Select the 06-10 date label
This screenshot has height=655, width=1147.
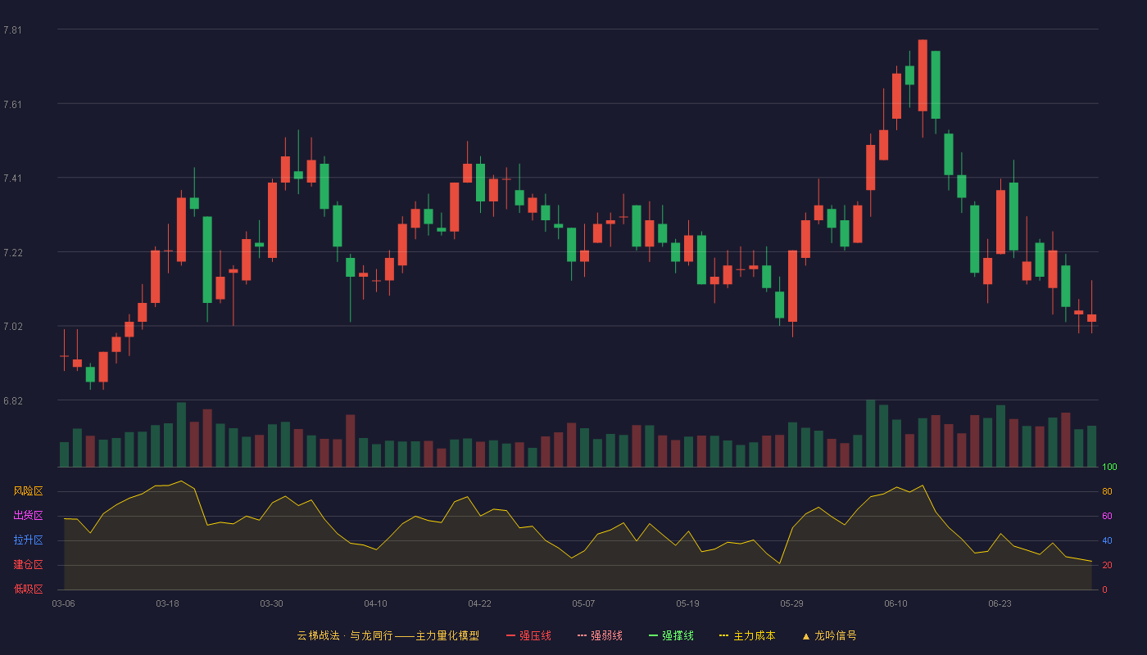[895, 603]
